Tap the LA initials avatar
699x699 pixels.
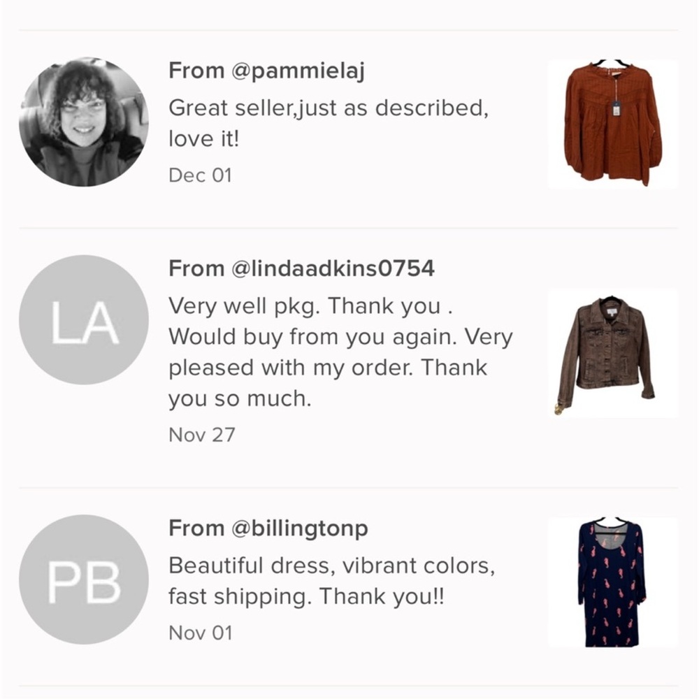[x=83, y=319]
